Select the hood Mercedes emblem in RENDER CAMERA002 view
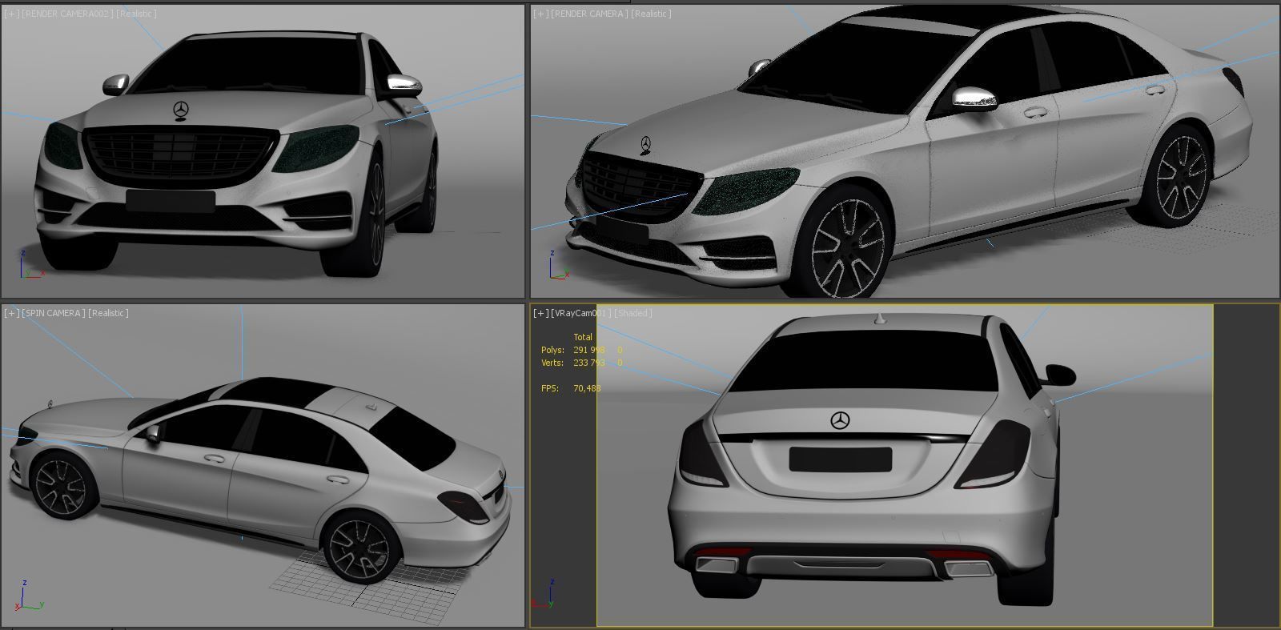 181,110
